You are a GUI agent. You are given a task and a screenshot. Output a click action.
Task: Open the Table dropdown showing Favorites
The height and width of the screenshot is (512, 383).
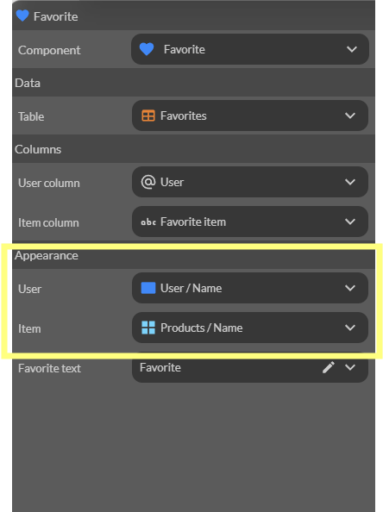pyautogui.click(x=250, y=116)
